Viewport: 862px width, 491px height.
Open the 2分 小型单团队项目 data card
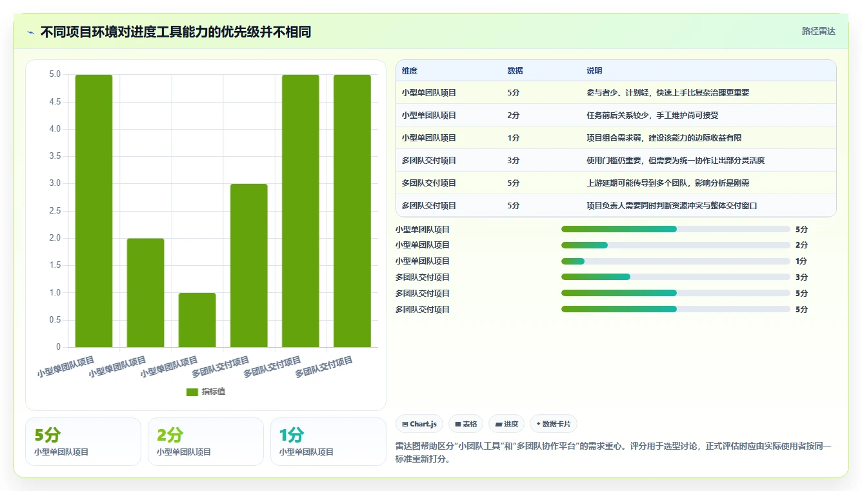(206, 441)
